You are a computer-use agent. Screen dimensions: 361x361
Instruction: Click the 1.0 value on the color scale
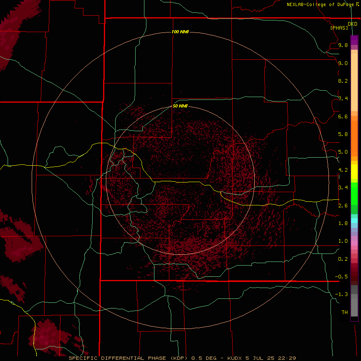[343, 241]
